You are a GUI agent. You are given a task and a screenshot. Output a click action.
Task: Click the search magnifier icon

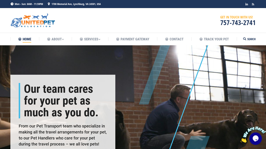pyautogui.click(x=244, y=39)
